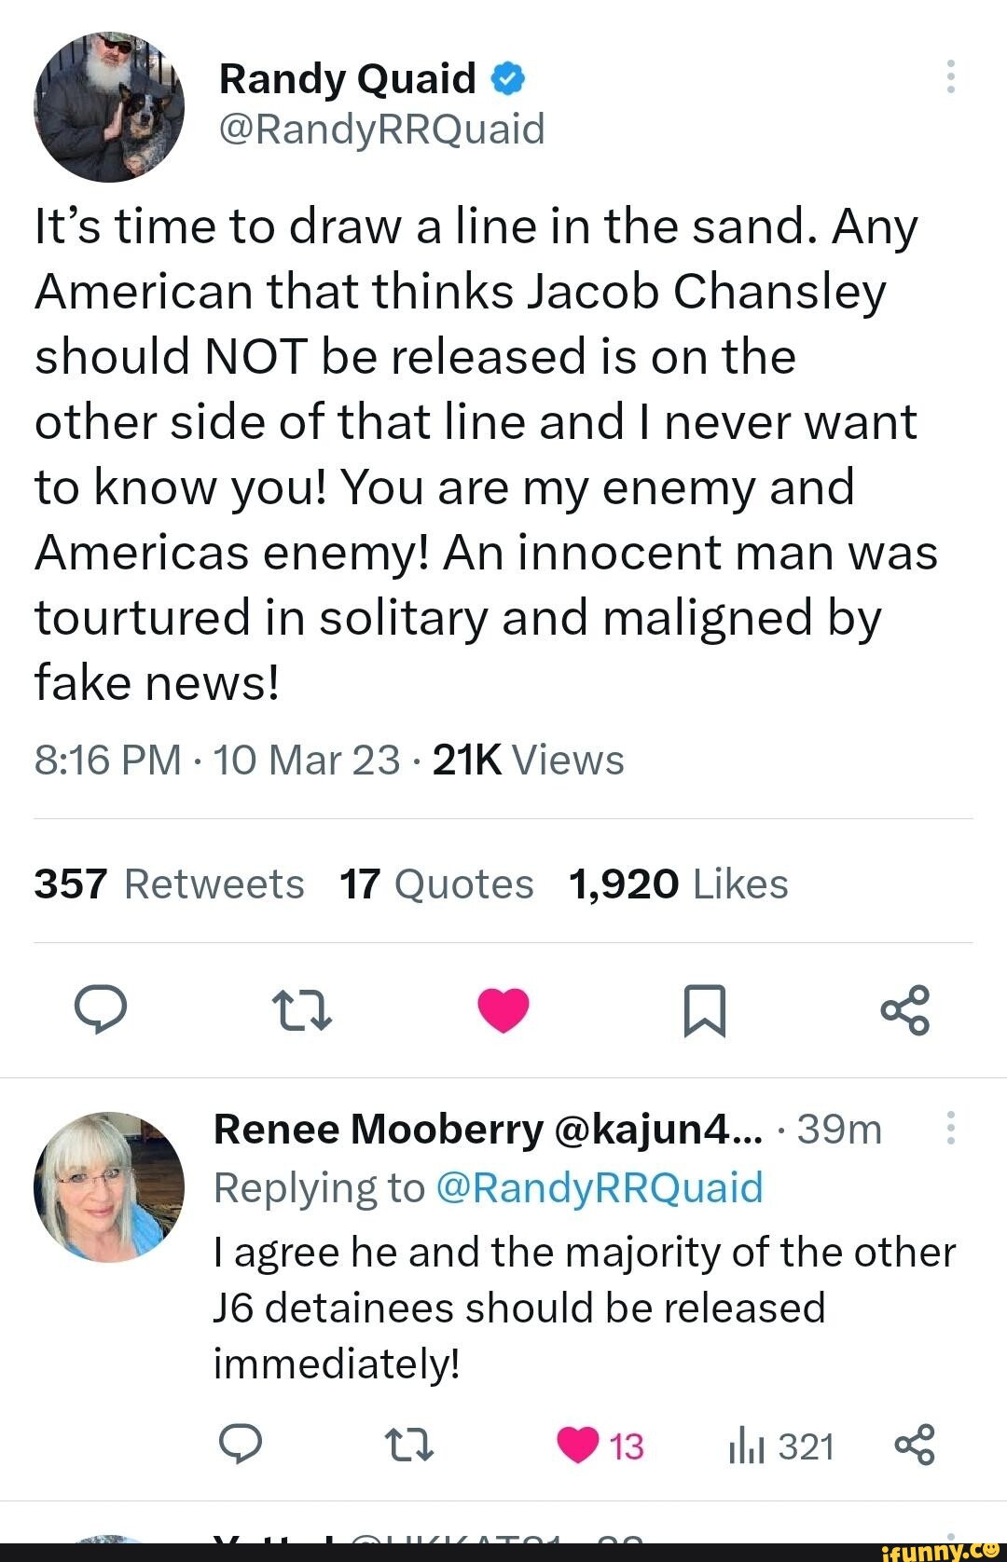This screenshot has height=1562, width=1007.
Task: View analytics for Renee's reply (321)
Action: (781, 1446)
